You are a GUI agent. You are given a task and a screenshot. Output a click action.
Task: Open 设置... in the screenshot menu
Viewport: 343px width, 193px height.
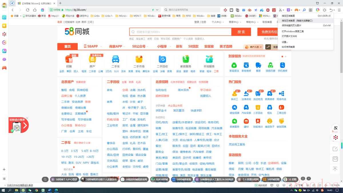pyautogui.click(x=305, y=42)
